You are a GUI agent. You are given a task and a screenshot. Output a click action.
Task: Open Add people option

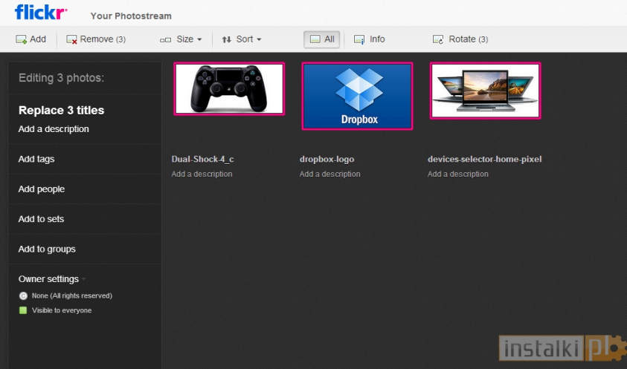pyautogui.click(x=42, y=189)
